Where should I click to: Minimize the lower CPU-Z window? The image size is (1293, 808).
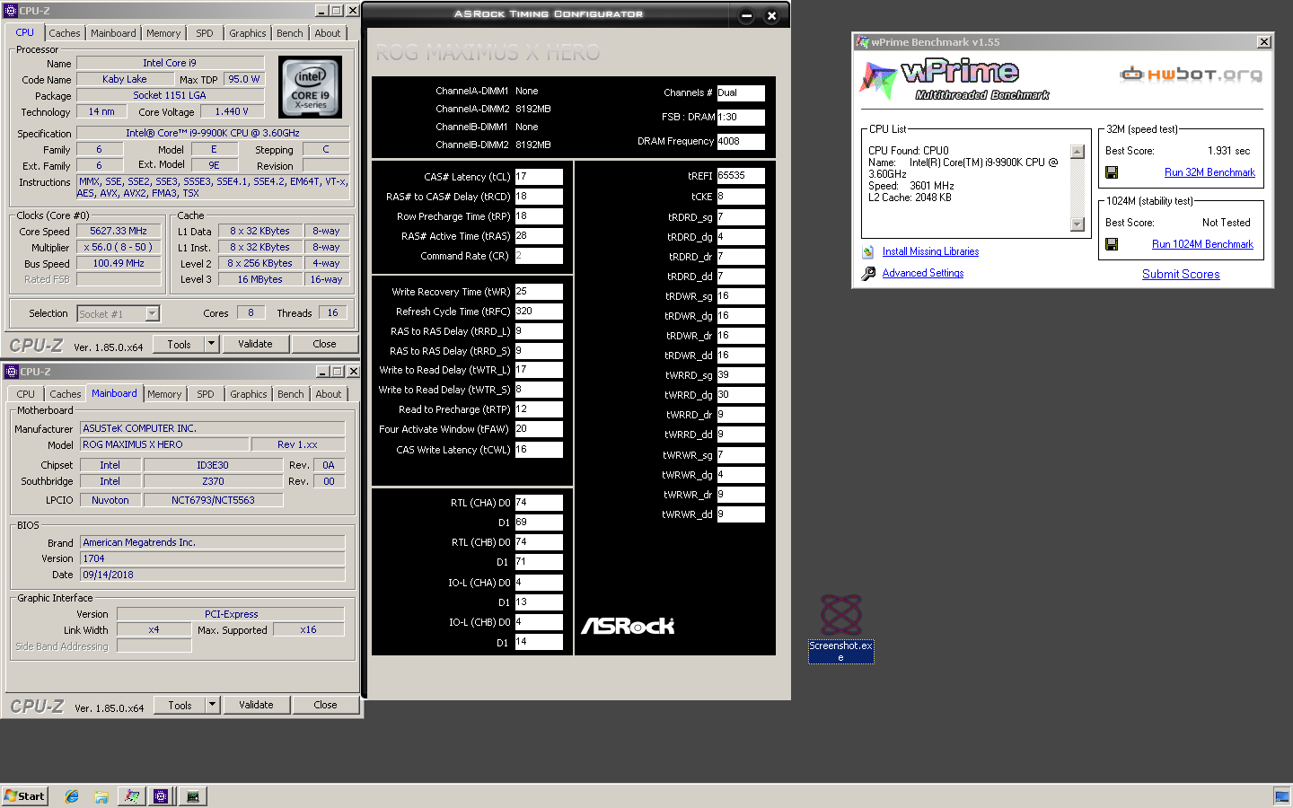(322, 372)
